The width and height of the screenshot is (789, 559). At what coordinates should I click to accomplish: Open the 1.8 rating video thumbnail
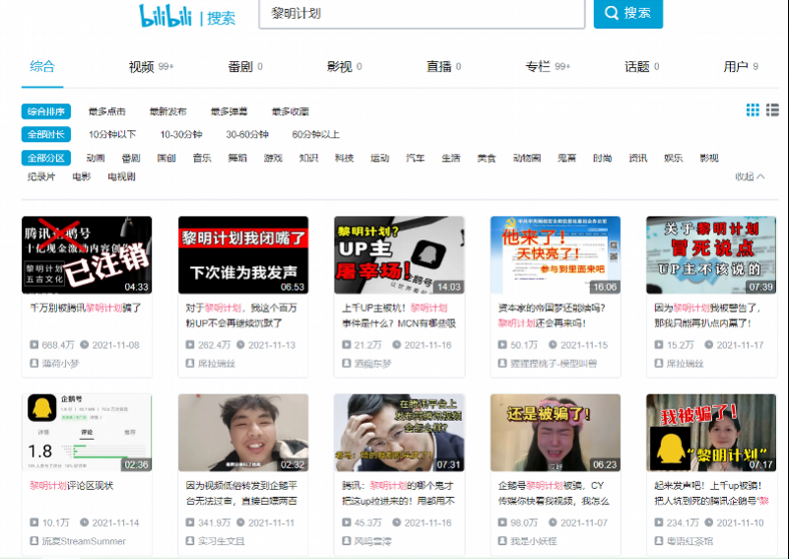click(87, 433)
